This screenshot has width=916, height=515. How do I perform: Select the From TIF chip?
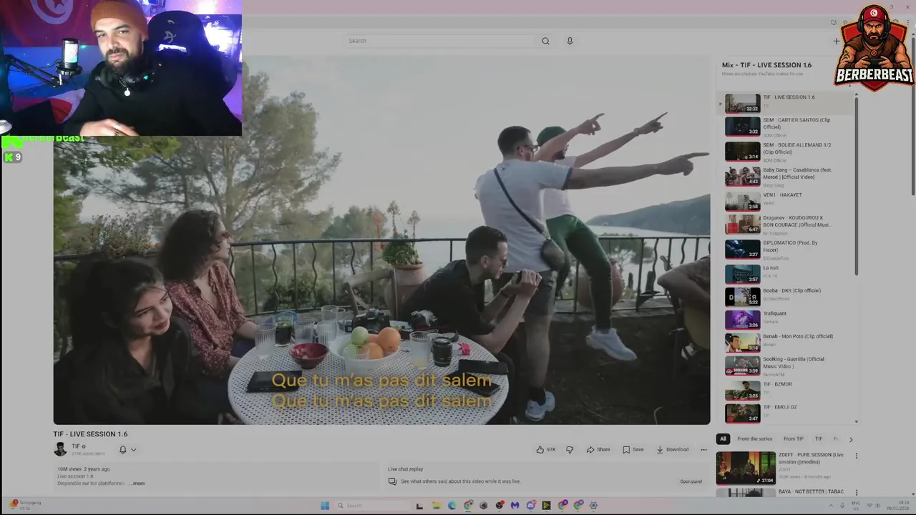(793, 438)
